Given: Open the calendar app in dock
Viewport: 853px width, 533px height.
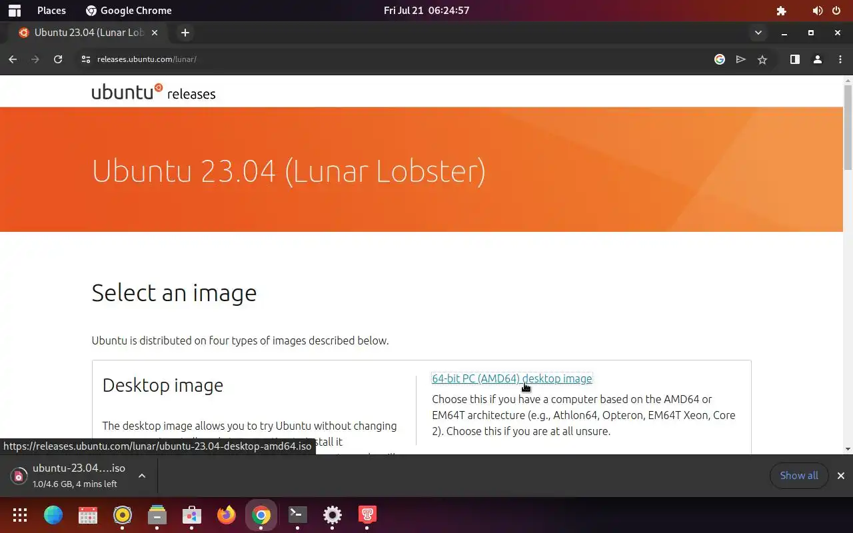Looking at the screenshot, I should [88, 515].
